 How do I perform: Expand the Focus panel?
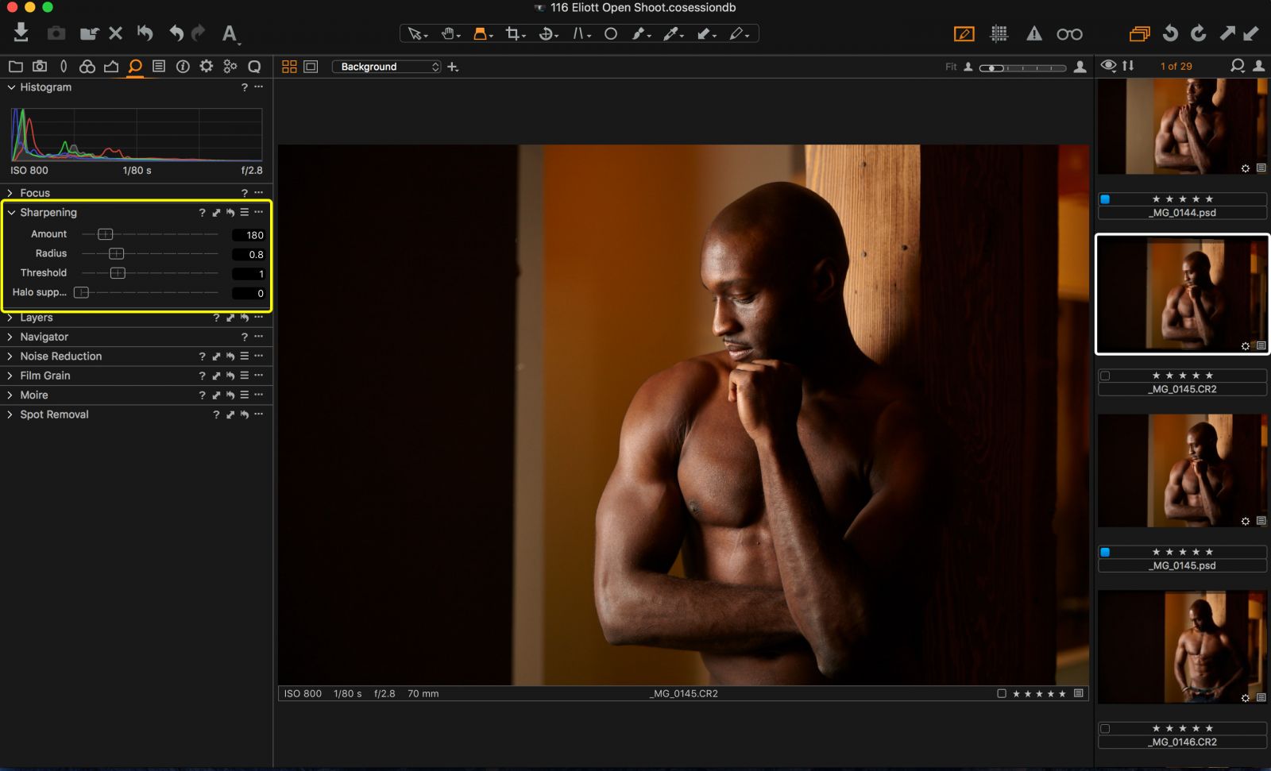(11, 192)
